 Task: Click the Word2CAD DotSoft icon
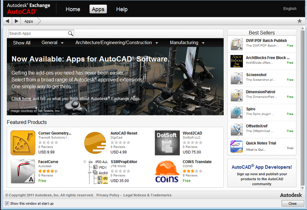(x=167, y=143)
